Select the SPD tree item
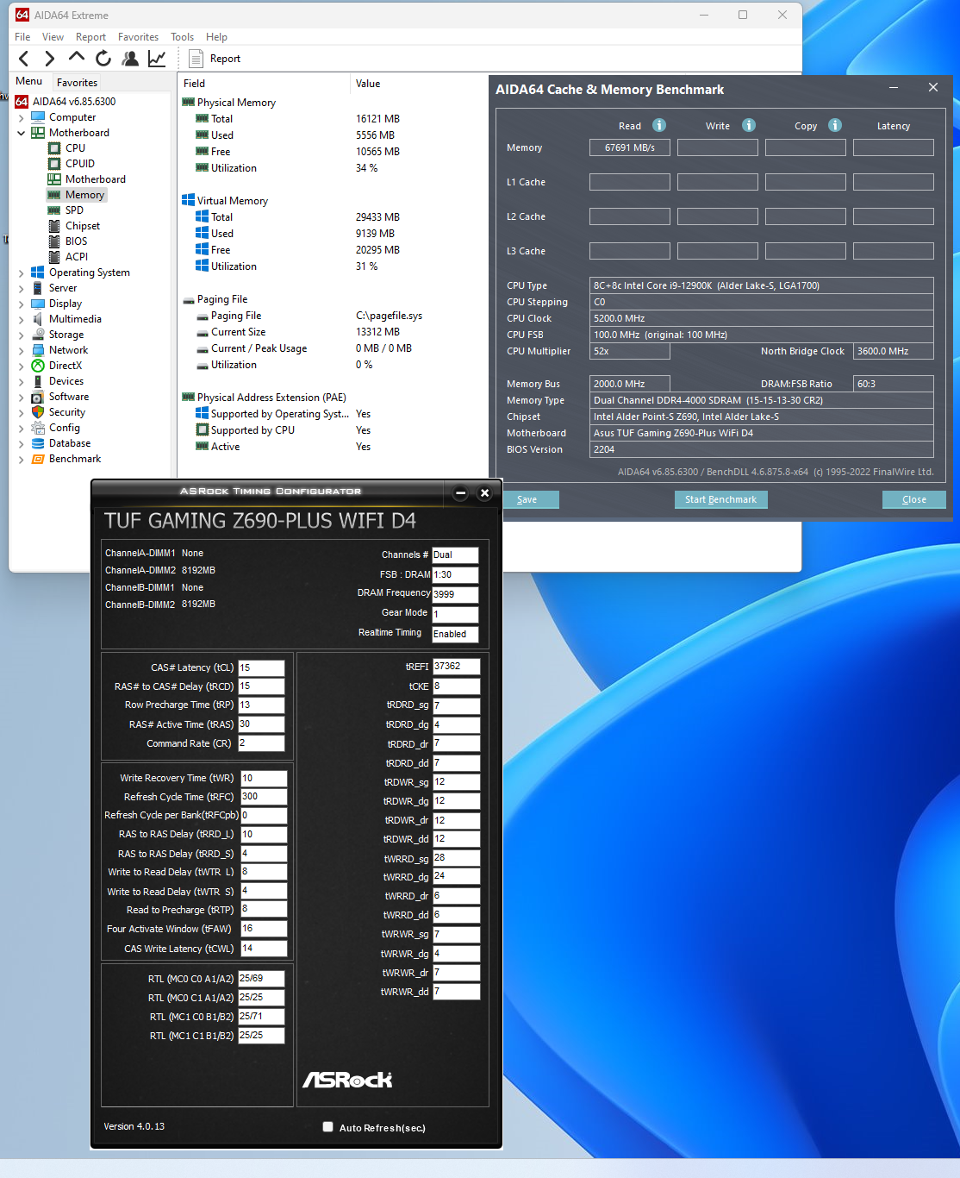 coord(74,210)
